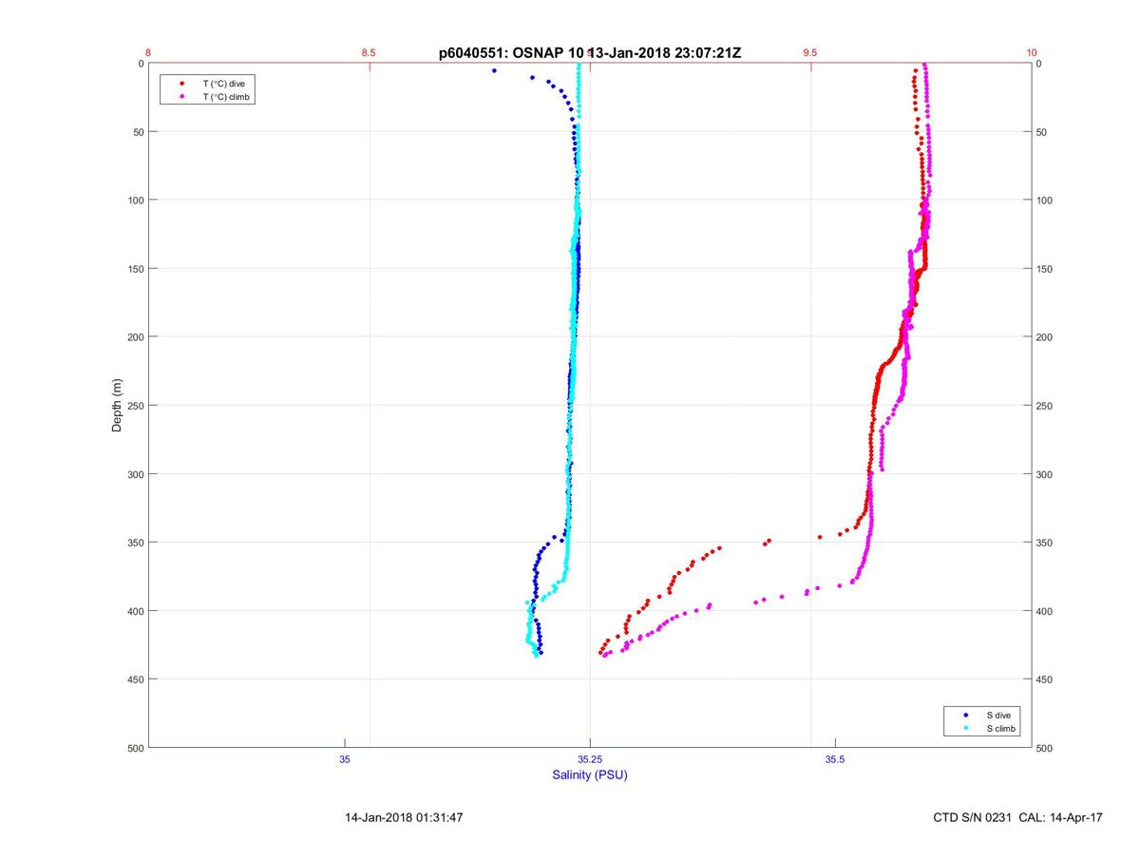Click the right-axis depth tick 350
The height and width of the screenshot is (841, 1140).
[x=1045, y=543]
